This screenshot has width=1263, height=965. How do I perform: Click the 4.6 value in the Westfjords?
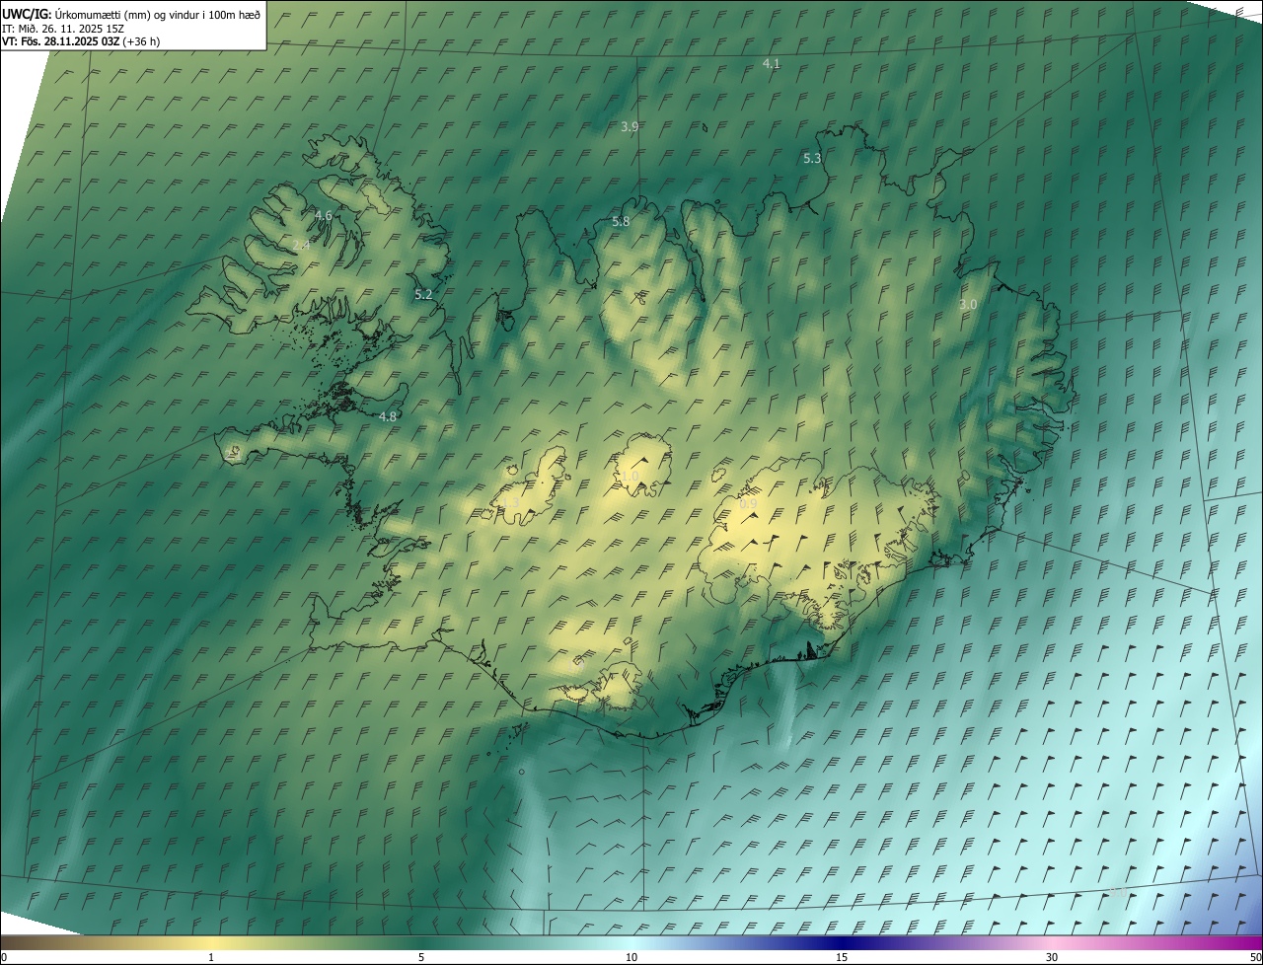coord(324,215)
